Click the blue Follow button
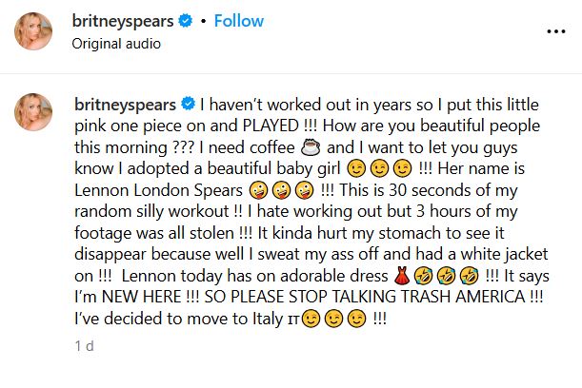Viewport: 582px width, 388px height. [x=239, y=22]
